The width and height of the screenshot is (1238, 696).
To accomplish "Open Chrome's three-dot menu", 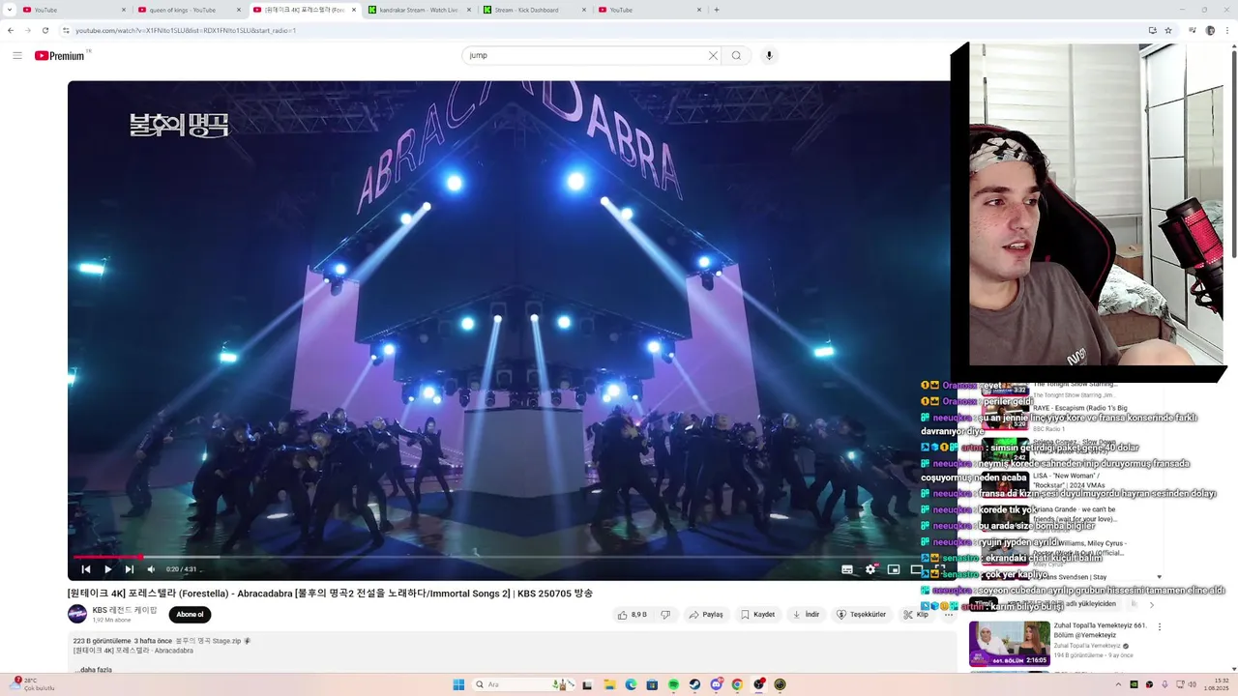I will [1226, 30].
